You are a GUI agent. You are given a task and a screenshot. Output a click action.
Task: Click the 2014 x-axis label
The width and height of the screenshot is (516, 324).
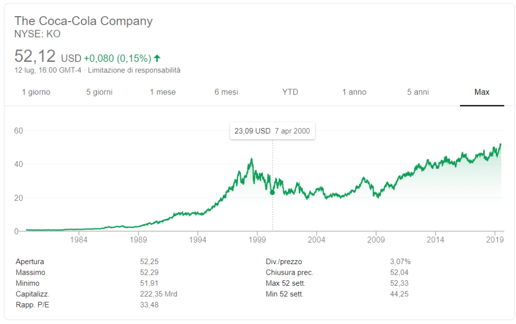(x=435, y=240)
